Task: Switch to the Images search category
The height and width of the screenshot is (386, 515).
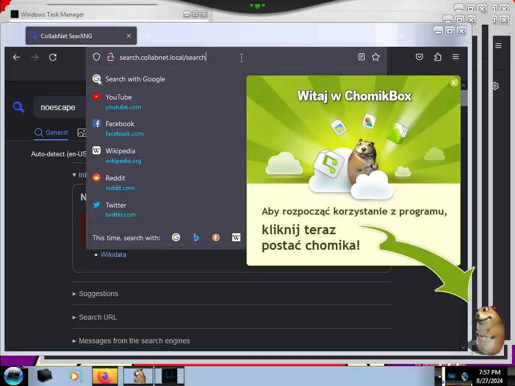Action: click(81, 133)
